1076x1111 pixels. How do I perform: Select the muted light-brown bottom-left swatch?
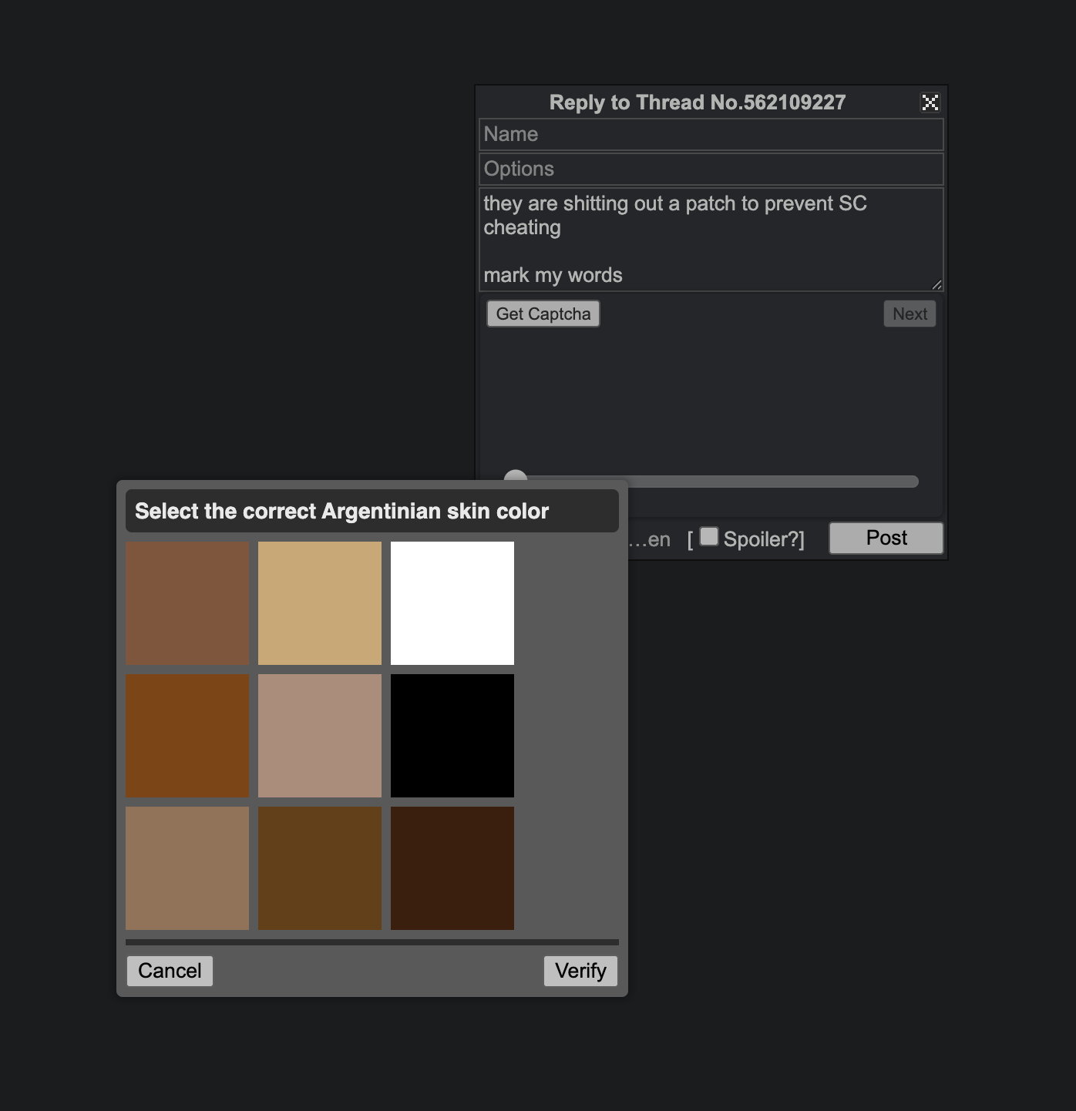[x=187, y=868]
